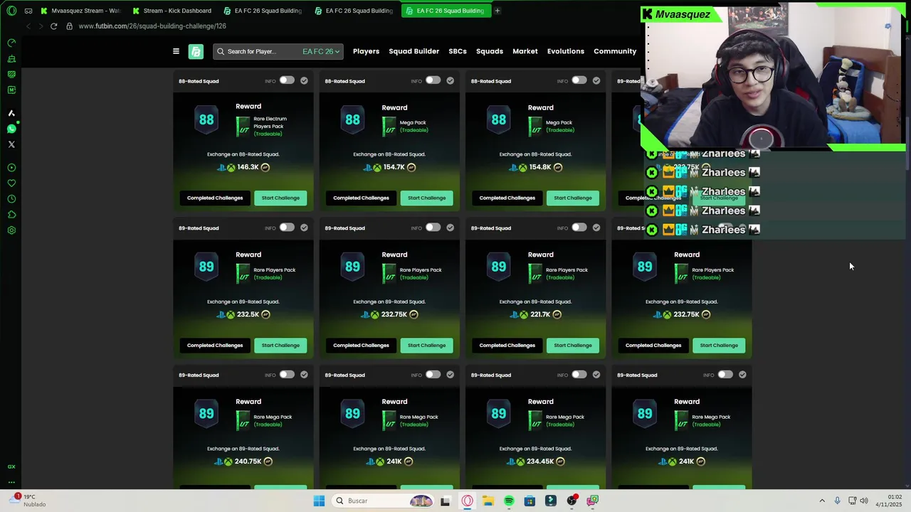Open the Squad Builder menu
The image size is (911, 512).
(x=414, y=51)
